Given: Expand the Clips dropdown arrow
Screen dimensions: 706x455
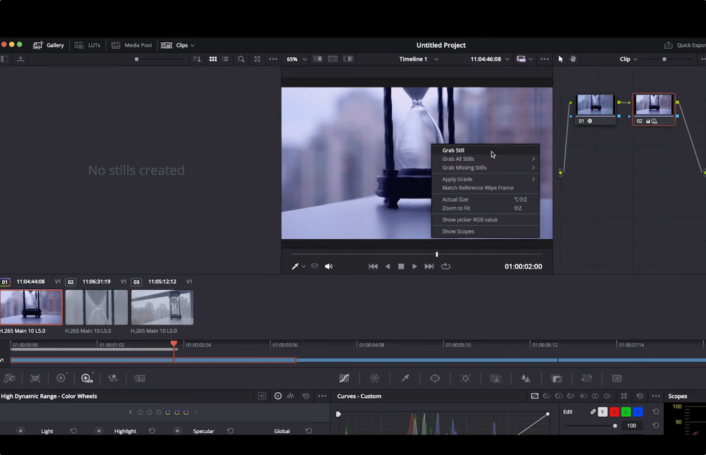Looking at the screenshot, I should (192, 45).
